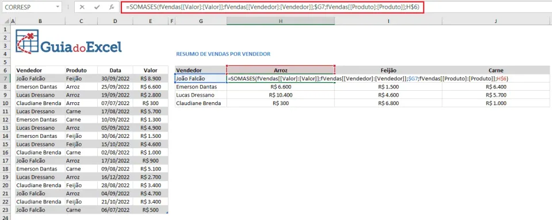The image size is (552, 220).
Task: Open the Name Box dropdown arrow
Action: click(x=57, y=7)
